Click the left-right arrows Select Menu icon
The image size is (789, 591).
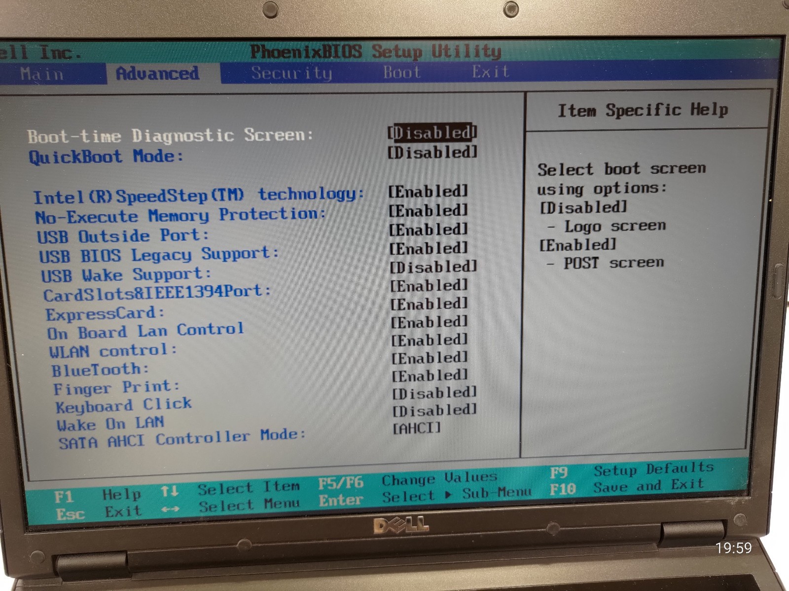tap(170, 509)
